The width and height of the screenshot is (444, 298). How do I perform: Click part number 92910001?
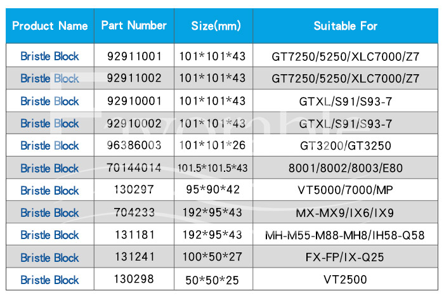(x=134, y=101)
